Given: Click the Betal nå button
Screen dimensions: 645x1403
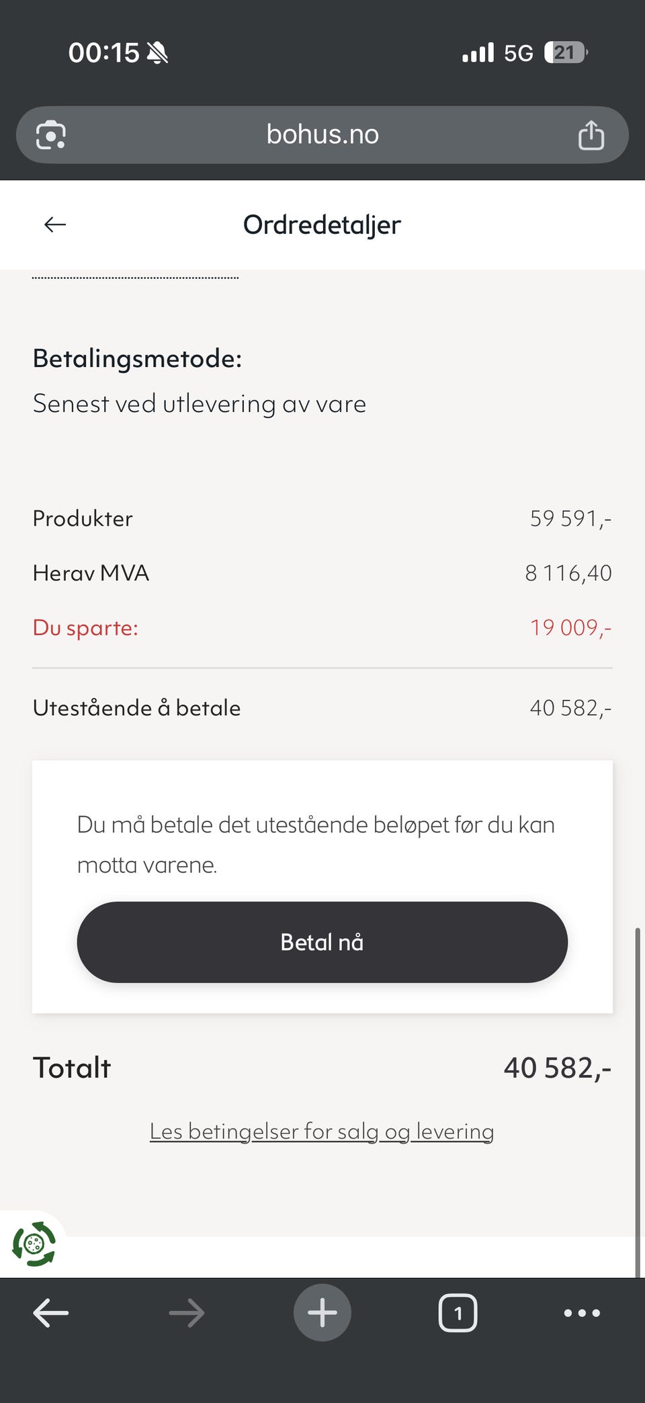Looking at the screenshot, I should point(322,943).
